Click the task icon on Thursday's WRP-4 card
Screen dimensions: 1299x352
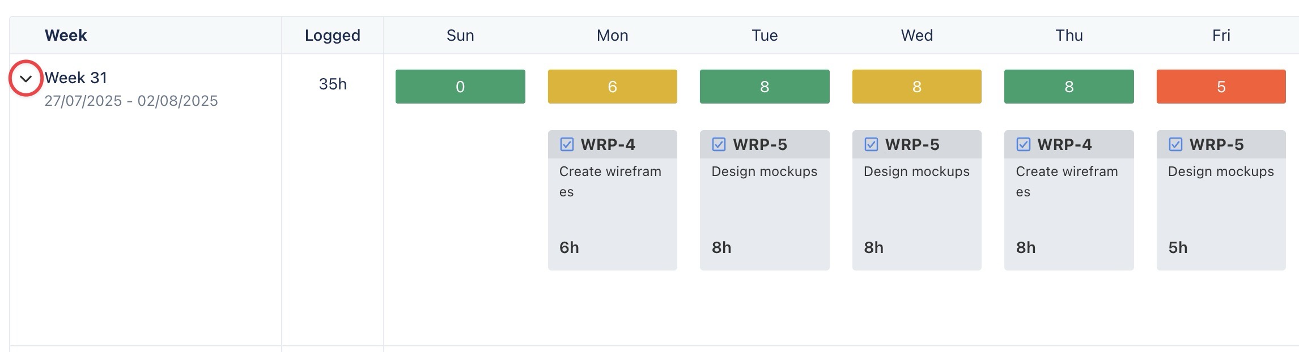1023,144
